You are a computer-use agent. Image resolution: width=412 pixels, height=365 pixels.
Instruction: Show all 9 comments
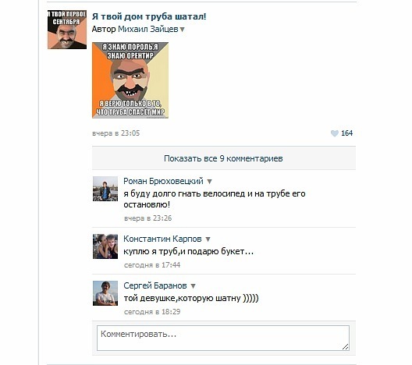[x=224, y=158]
